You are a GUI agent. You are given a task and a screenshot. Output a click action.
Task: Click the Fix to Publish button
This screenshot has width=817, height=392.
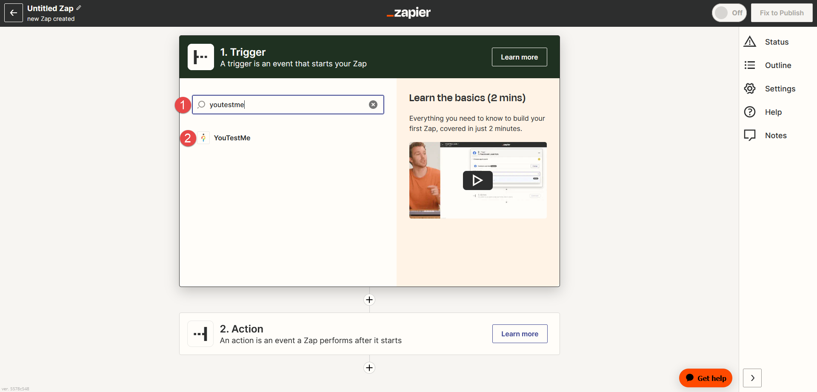782,13
